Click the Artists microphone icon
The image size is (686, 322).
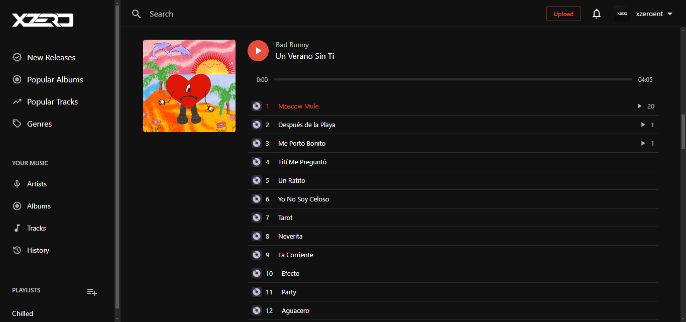(17, 184)
